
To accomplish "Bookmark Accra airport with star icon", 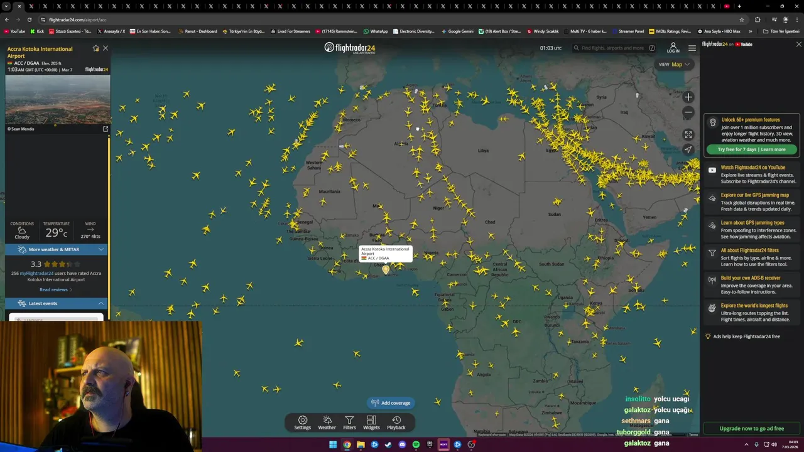I will coord(96,48).
